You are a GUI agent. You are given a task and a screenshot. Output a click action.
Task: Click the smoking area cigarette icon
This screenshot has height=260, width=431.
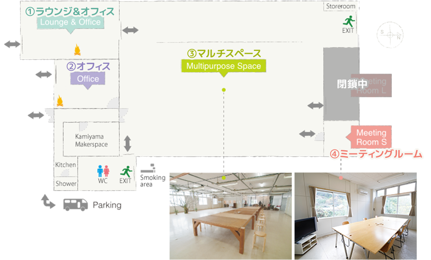pyautogui.click(x=148, y=168)
